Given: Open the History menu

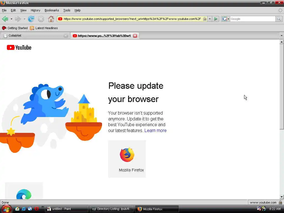Looking at the screenshot, I should 35,10.
